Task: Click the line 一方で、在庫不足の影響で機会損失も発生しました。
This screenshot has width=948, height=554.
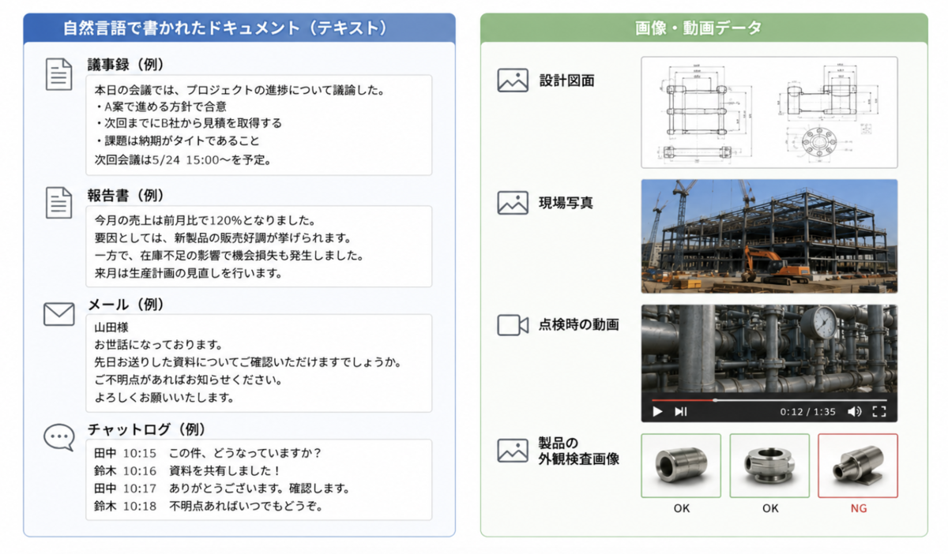Action: pyautogui.click(x=229, y=256)
